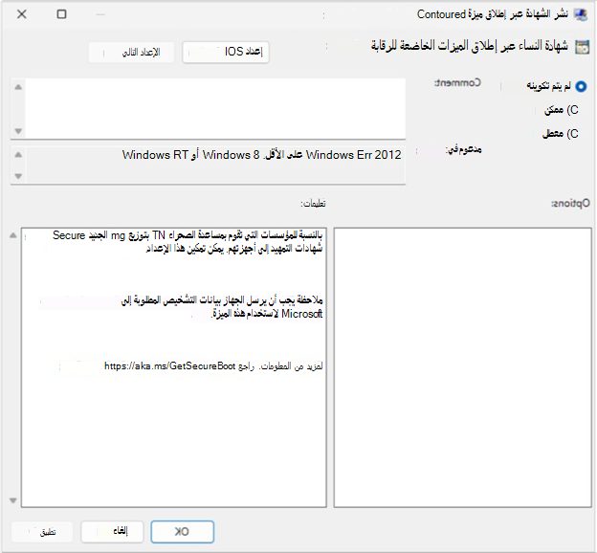Maximize the policy window
Viewport: 597px width, 553px height.
[x=61, y=14]
